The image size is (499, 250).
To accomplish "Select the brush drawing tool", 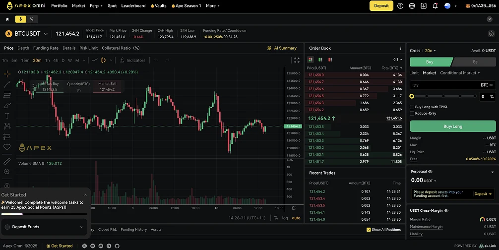I will click(x=7, y=105).
